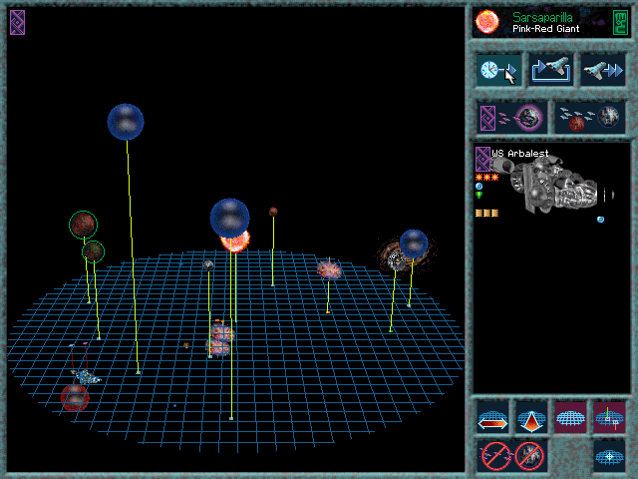Show only my race's ships and planets
The image size is (638, 479).
512,118
